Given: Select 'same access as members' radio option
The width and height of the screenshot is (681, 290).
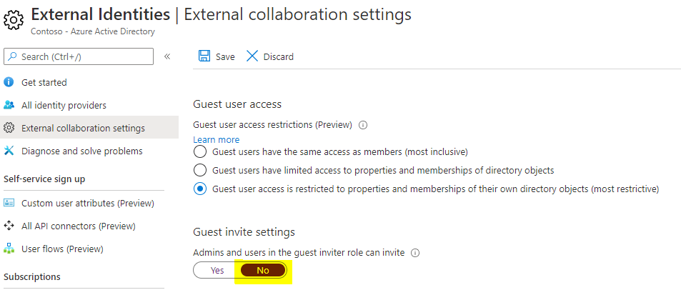Looking at the screenshot, I should point(201,152).
